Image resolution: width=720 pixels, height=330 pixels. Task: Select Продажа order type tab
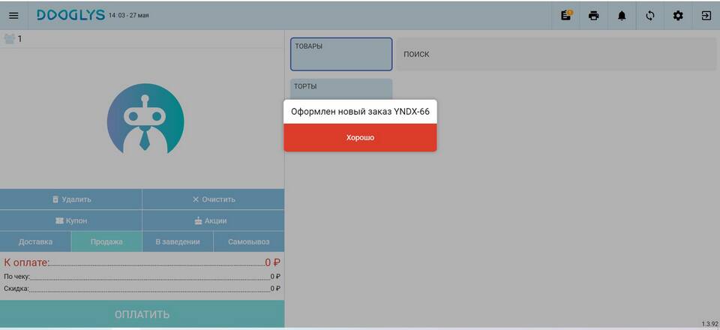point(106,241)
